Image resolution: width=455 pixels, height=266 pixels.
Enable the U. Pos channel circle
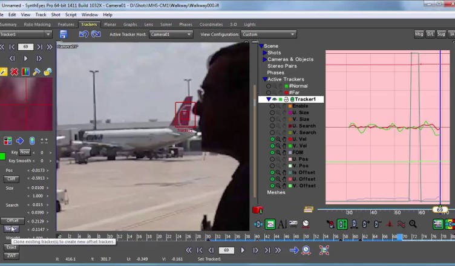(x=272, y=159)
